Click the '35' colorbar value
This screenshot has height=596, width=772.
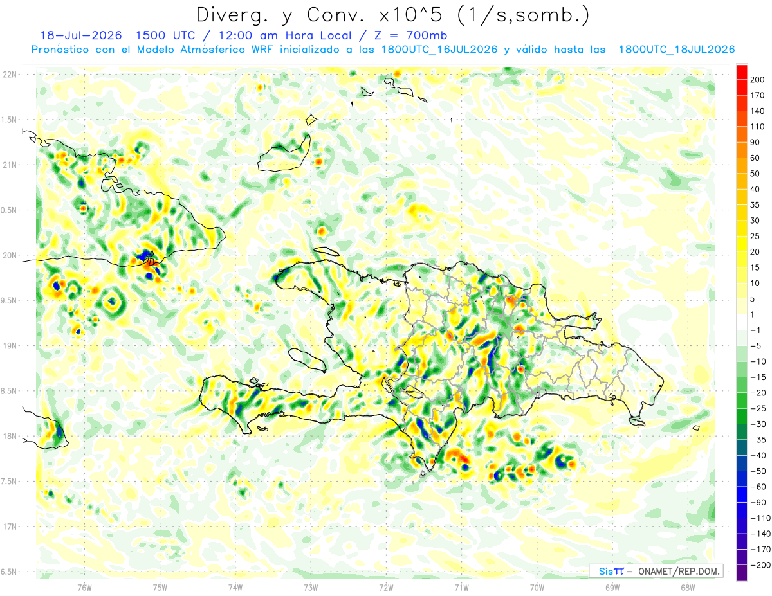coord(755,204)
